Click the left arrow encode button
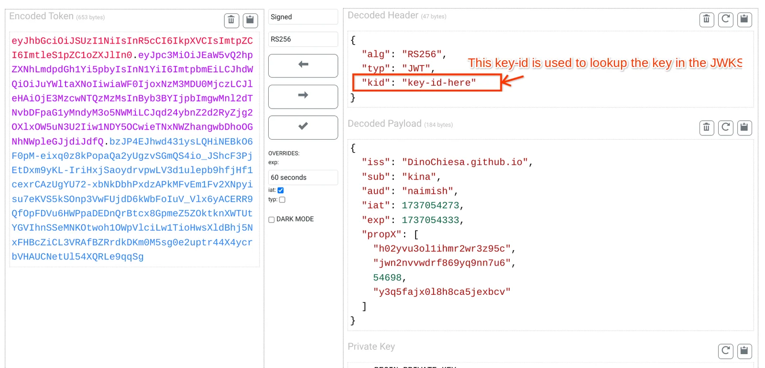The image size is (765, 368). click(x=303, y=66)
